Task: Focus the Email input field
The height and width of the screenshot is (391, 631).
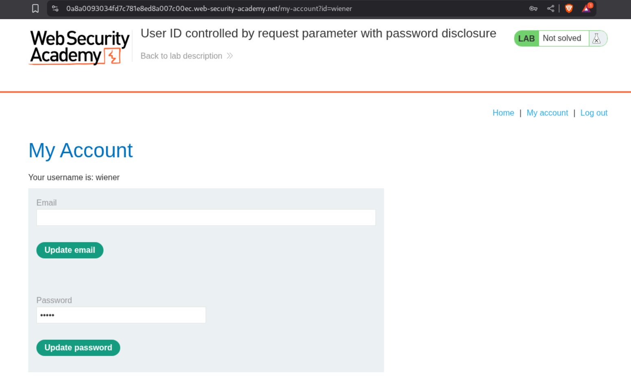Action: click(x=206, y=218)
